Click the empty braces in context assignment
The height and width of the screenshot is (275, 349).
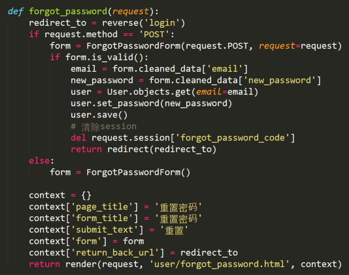(86, 195)
